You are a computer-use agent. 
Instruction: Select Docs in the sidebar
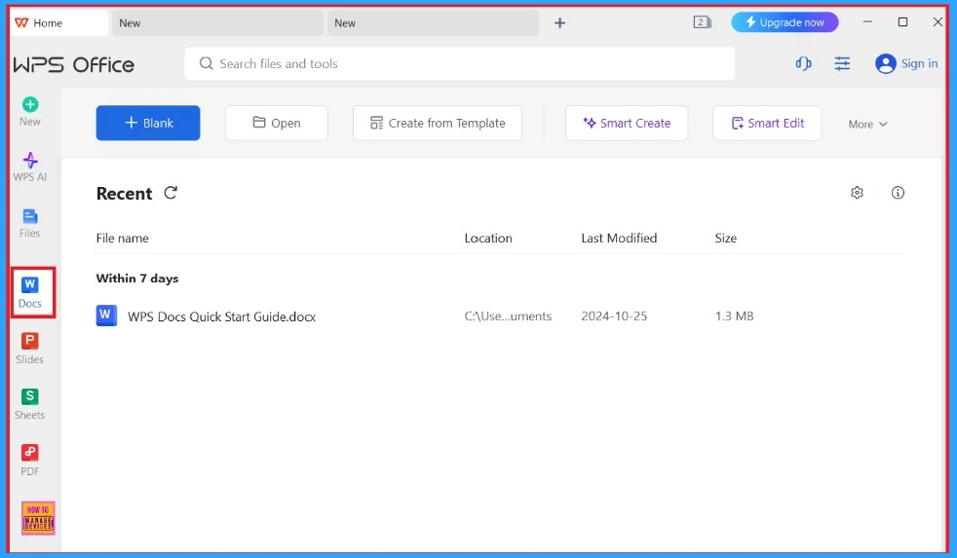tap(30, 293)
